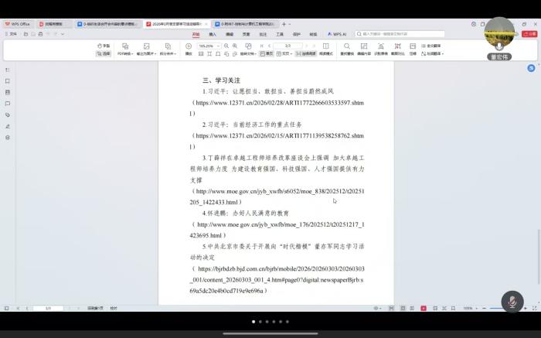Click the Play (播放) slideshow icon
Image resolution: width=541 pixels, height=338 pixels.
click(189, 49)
